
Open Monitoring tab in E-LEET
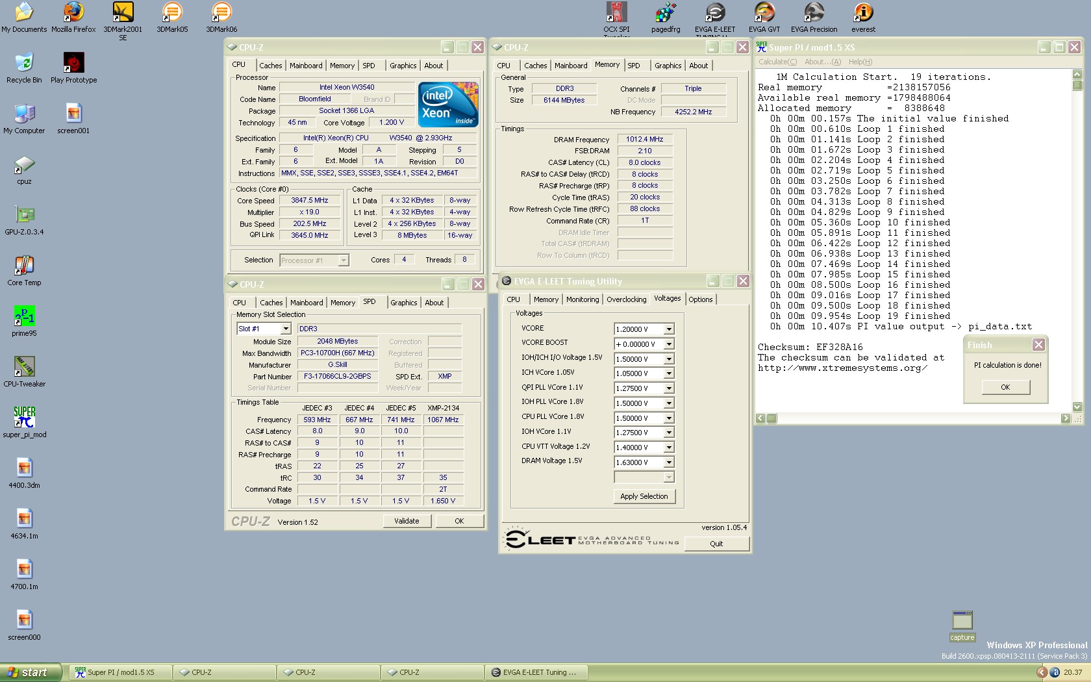pyautogui.click(x=583, y=299)
